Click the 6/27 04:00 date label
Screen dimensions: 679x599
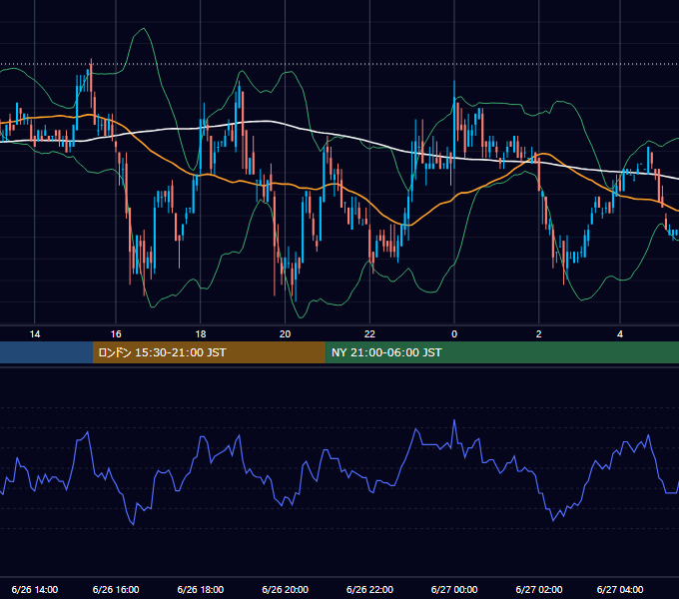coord(620,589)
